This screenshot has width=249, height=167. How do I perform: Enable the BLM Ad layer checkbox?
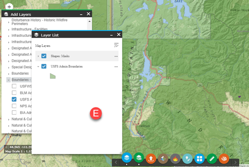pos(14,93)
